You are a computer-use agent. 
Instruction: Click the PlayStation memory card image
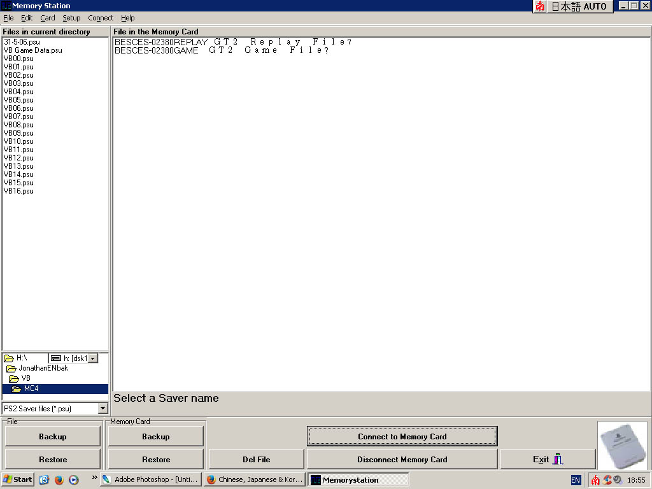622,445
